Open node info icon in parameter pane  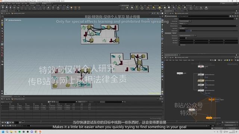coord(235,16)
